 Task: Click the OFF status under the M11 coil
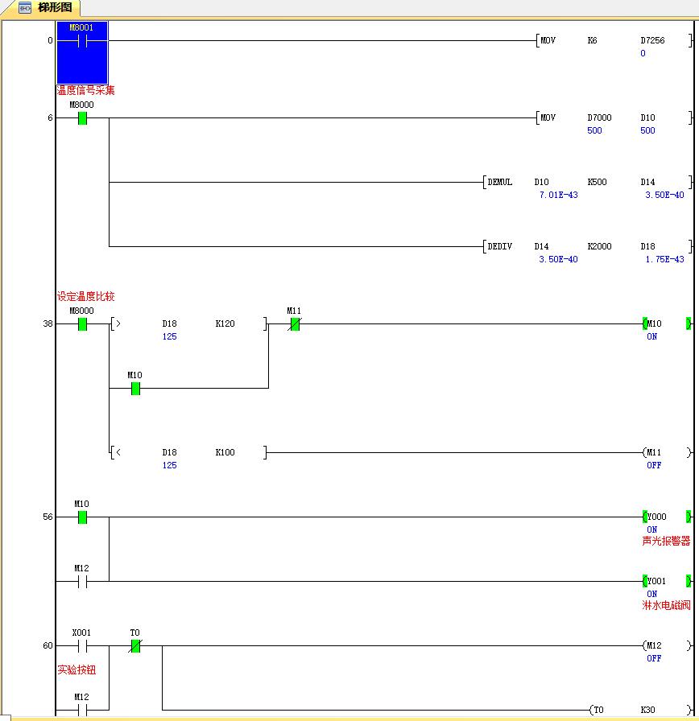[x=654, y=465]
